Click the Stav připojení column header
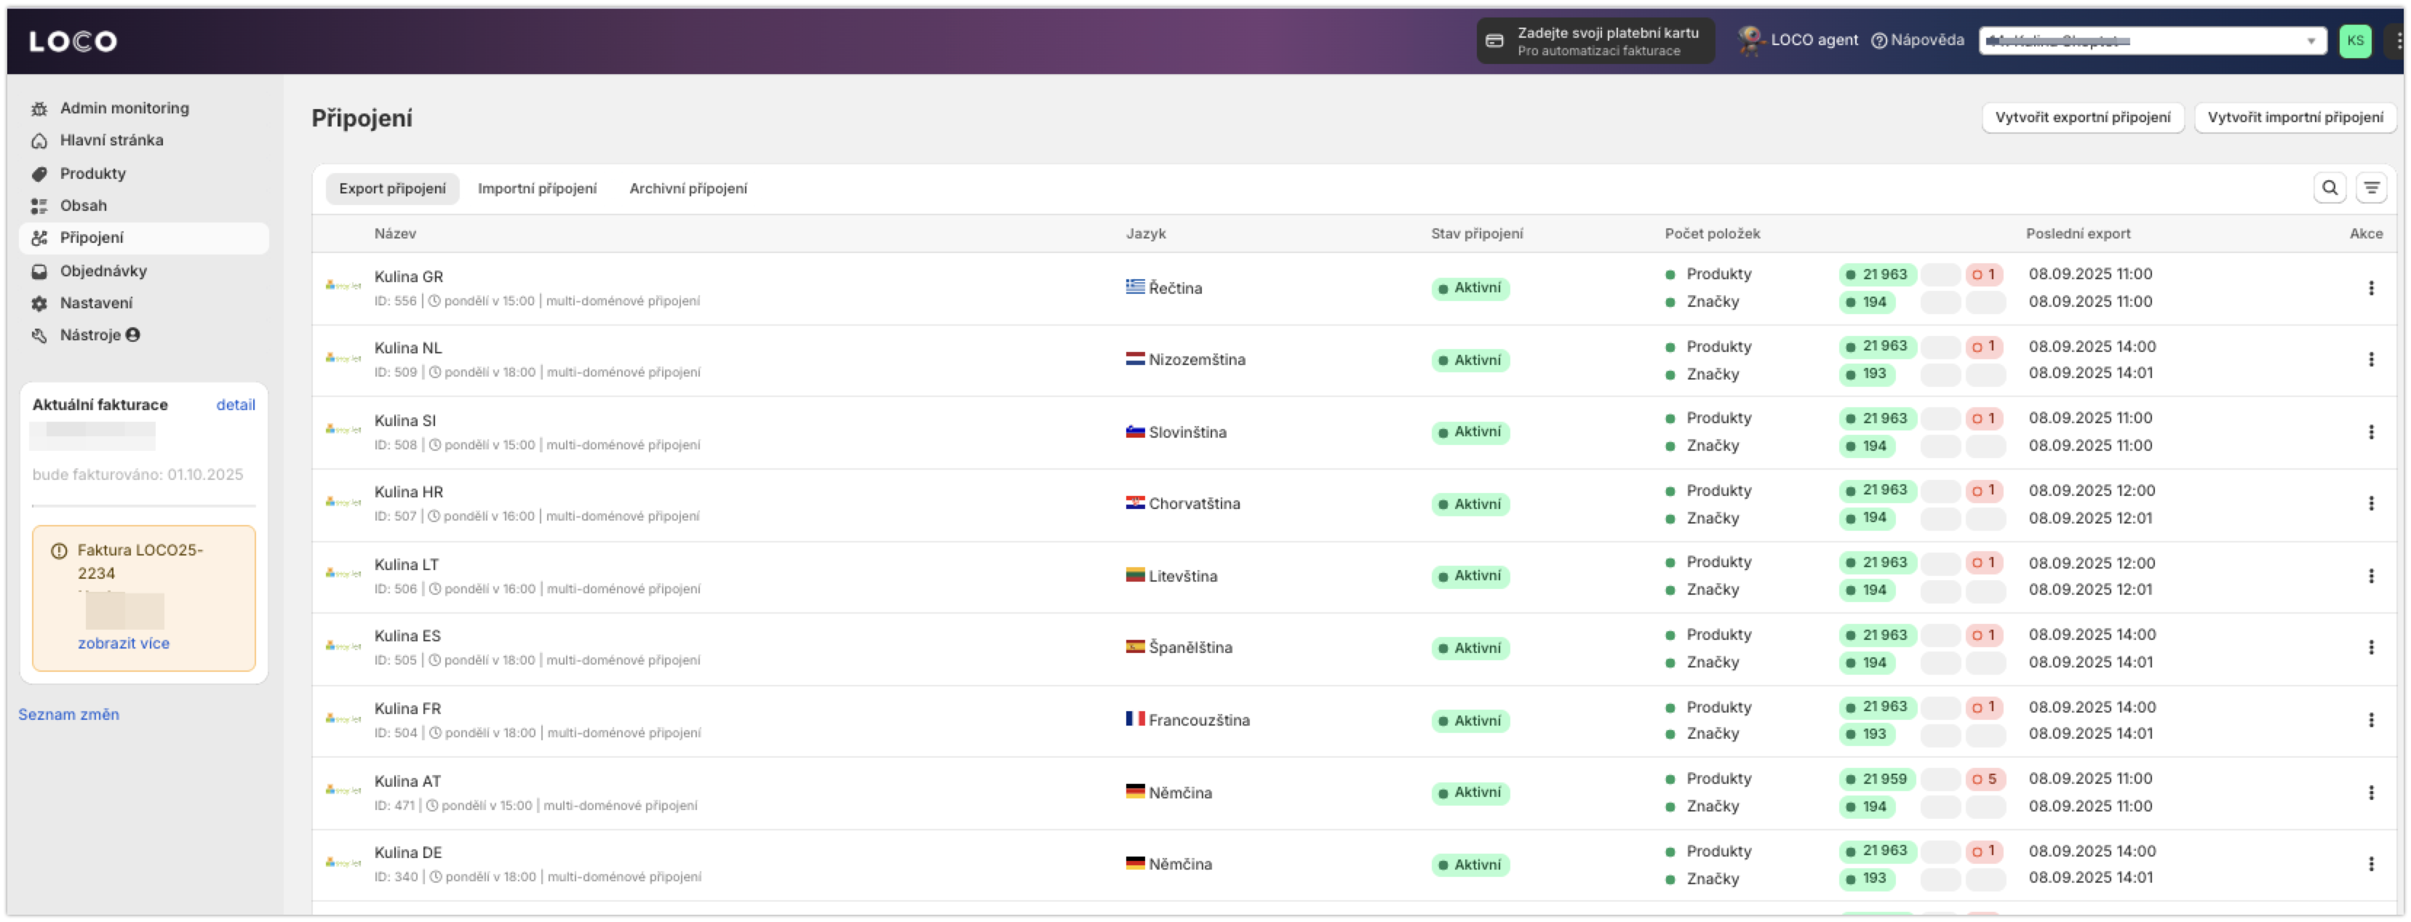 tap(1476, 234)
